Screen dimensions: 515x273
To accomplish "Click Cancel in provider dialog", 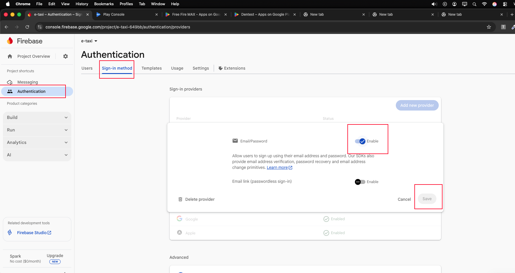I will pyautogui.click(x=404, y=199).
